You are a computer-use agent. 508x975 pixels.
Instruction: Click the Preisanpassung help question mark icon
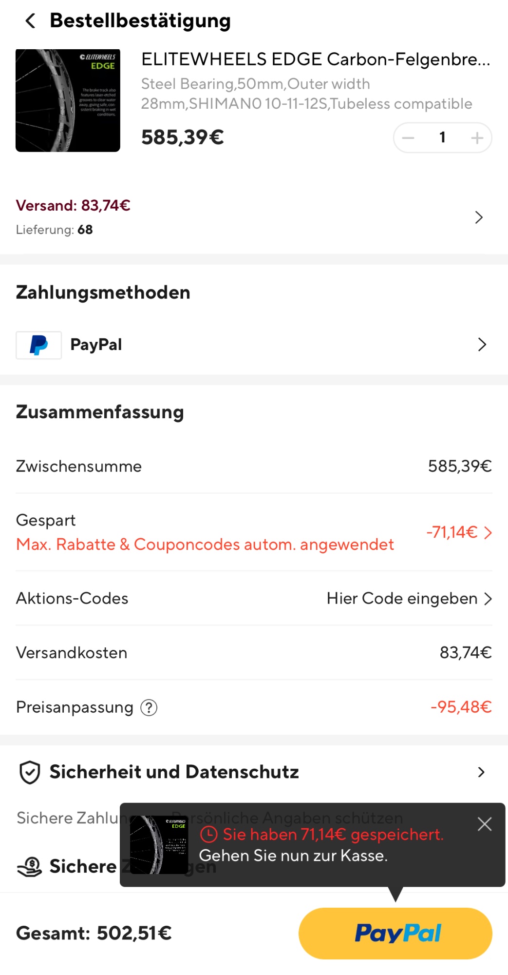(x=149, y=707)
